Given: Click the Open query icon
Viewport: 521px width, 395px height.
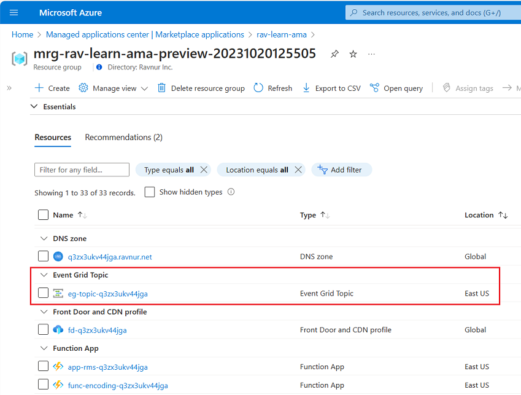Looking at the screenshot, I should pos(374,88).
